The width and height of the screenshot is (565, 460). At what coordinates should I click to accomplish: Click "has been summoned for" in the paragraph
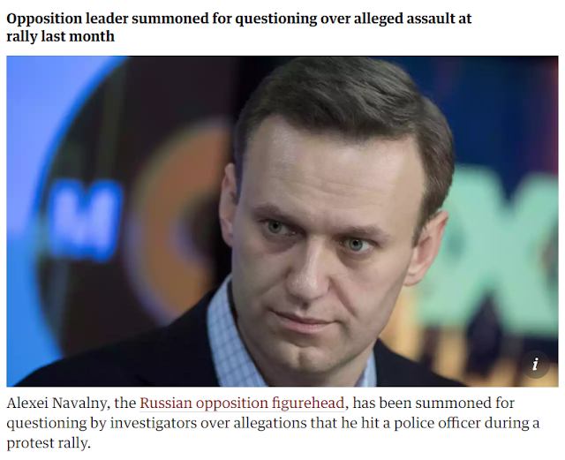[x=433, y=403]
